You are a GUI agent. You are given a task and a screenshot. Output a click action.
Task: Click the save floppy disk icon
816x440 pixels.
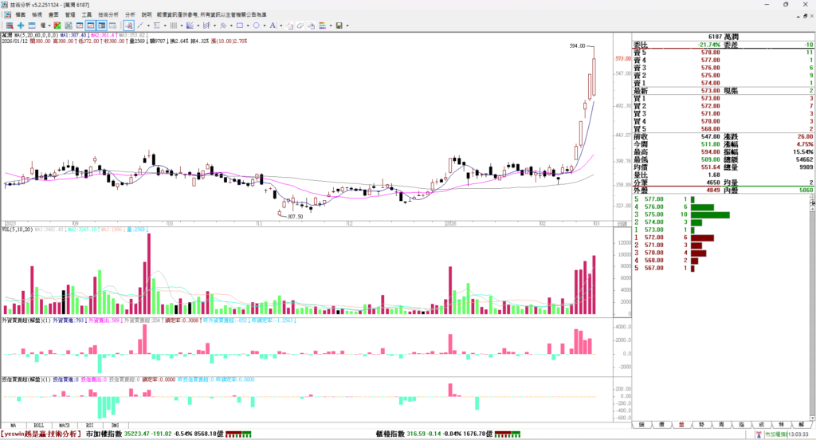(339, 26)
